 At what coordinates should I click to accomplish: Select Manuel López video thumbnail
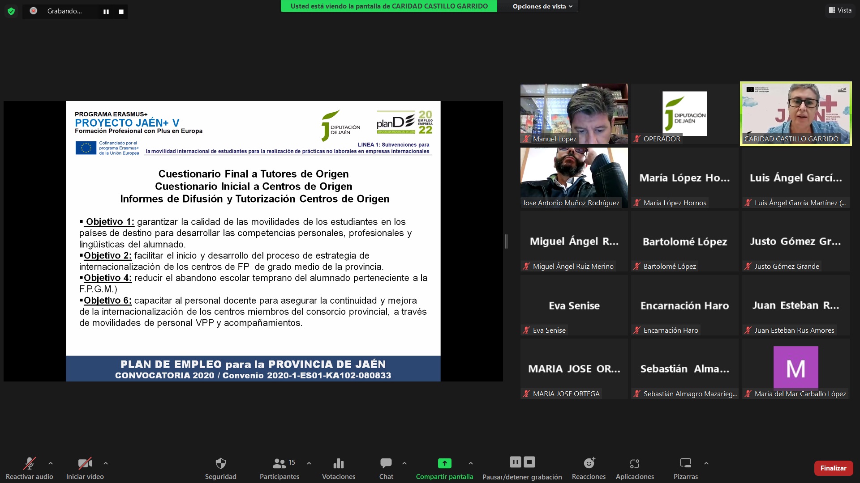(574, 114)
